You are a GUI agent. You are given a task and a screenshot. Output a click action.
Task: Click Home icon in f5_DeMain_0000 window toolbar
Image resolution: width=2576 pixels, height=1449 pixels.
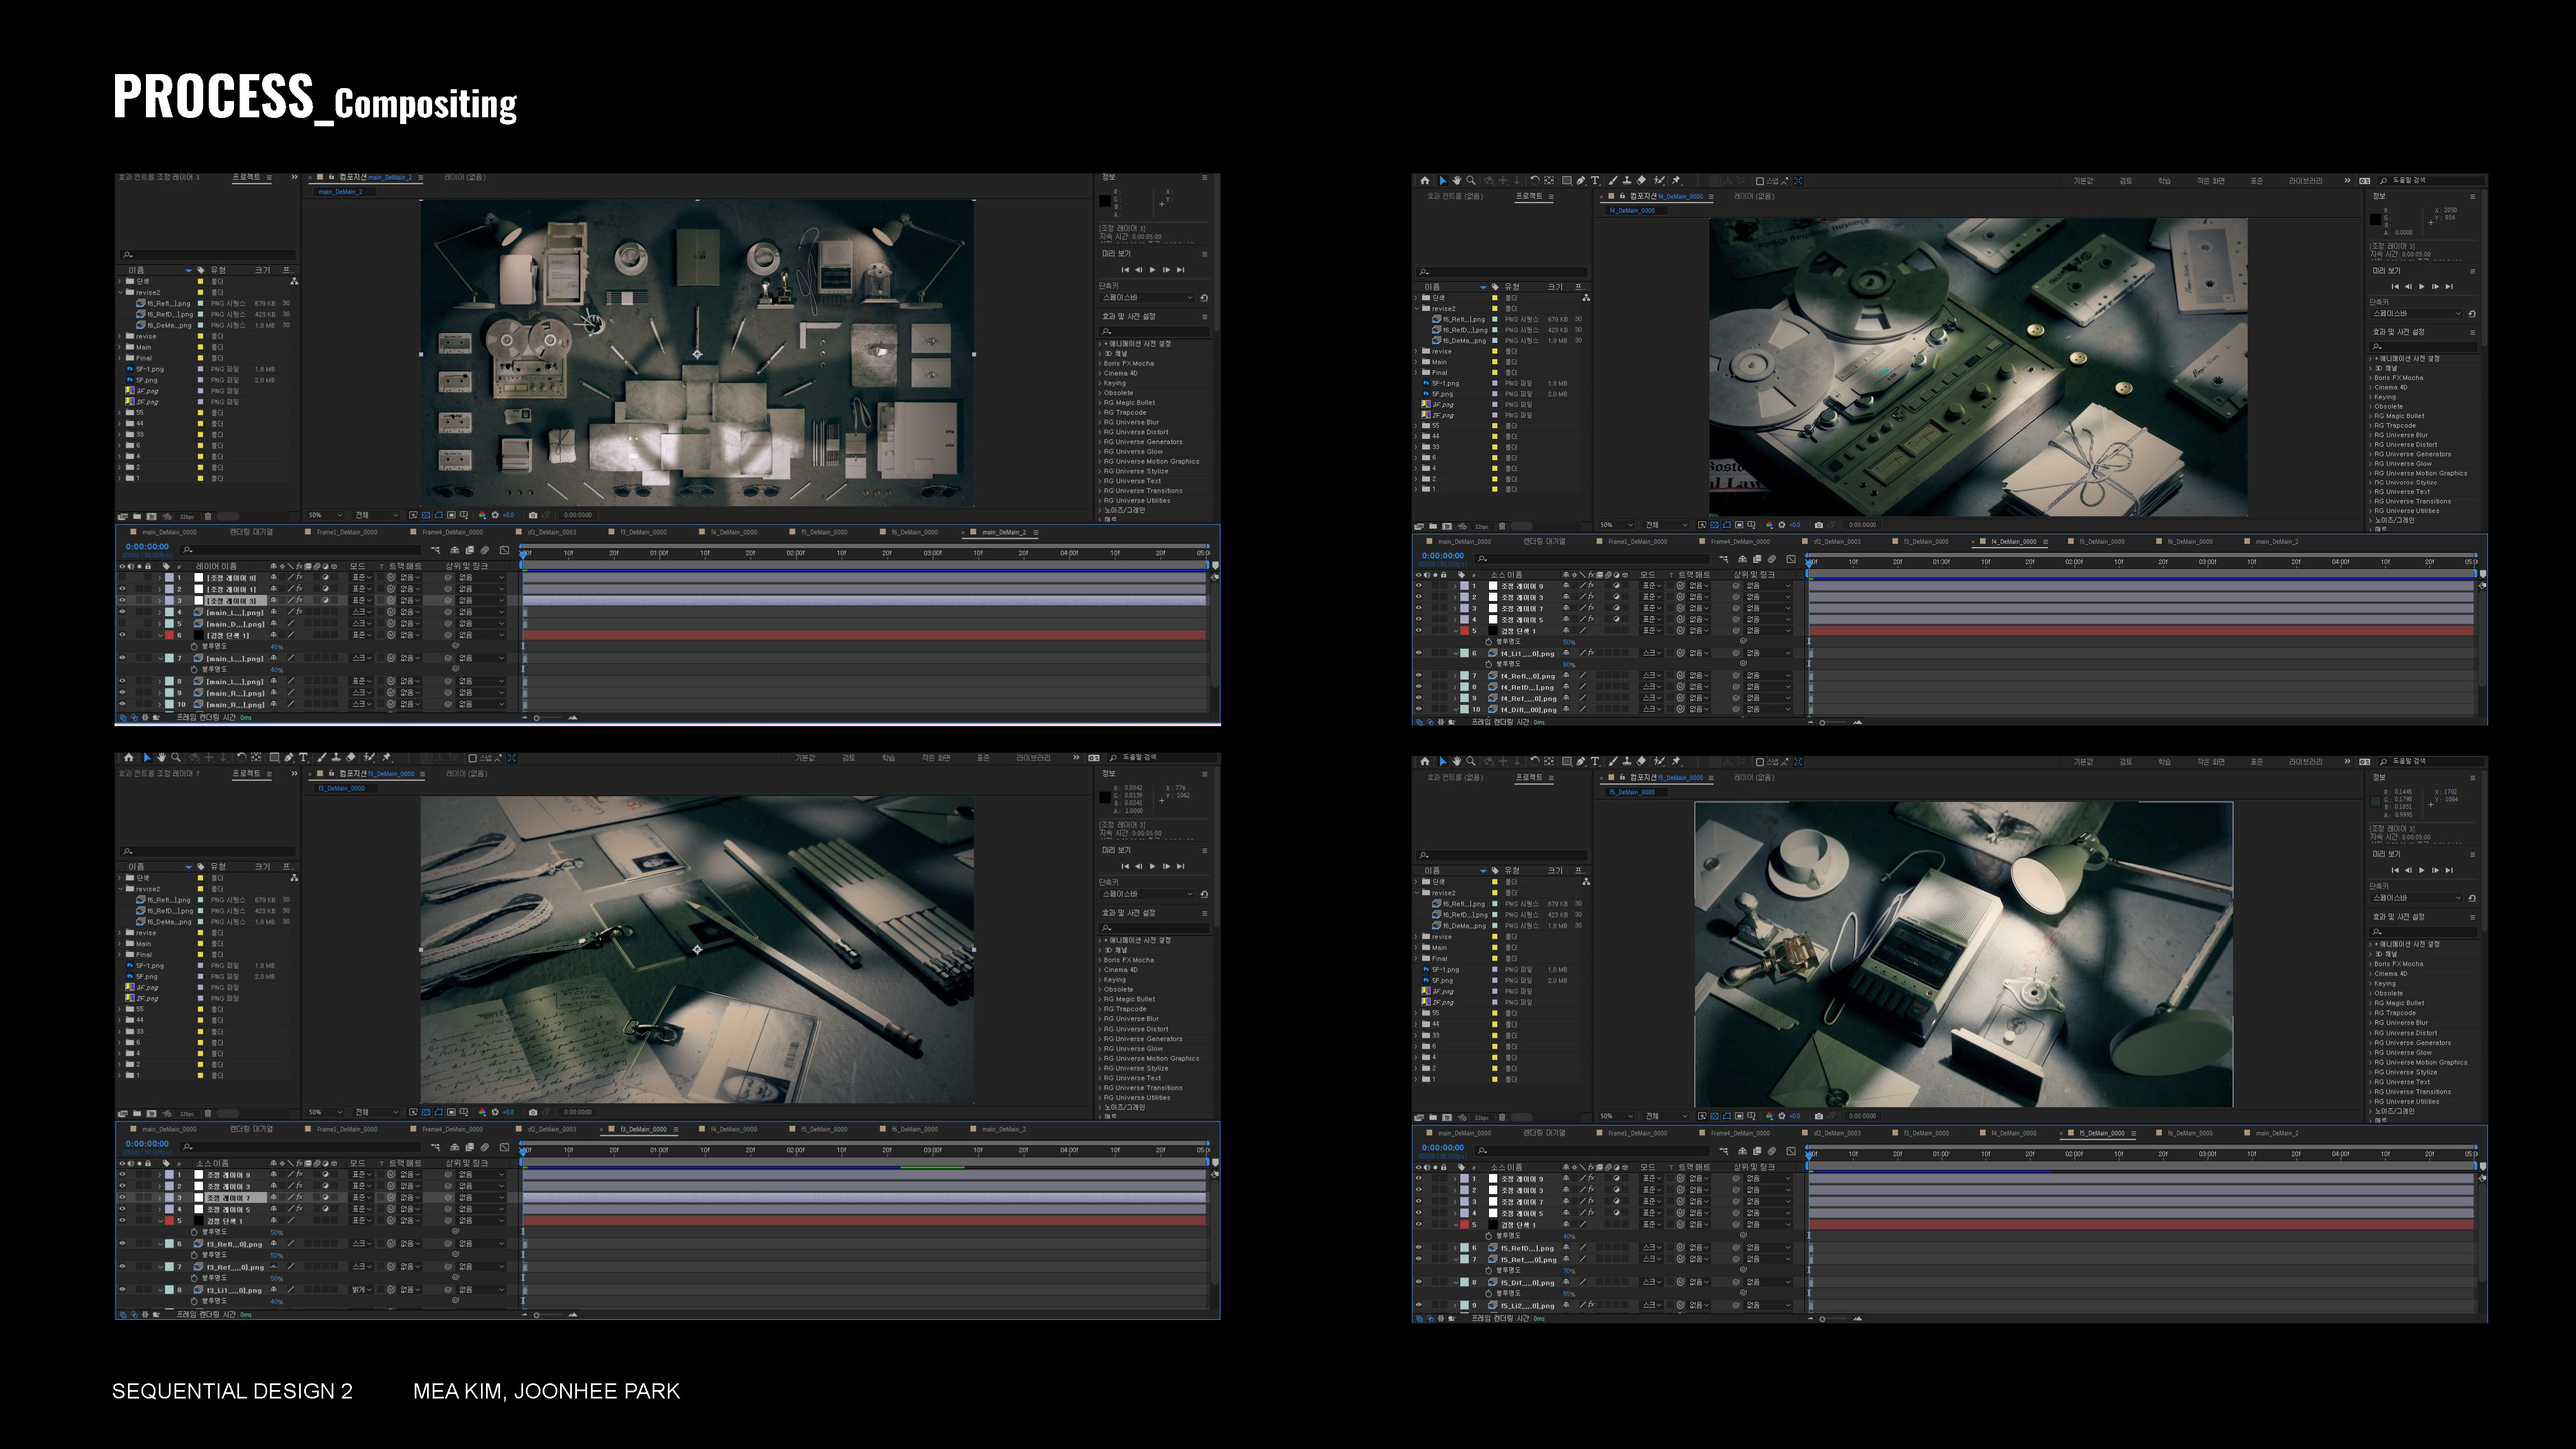click(x=1425, y=761)
